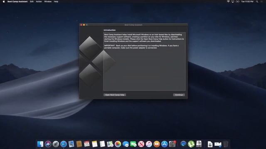This screenshot has width=266, height=149.
Task: Click the AirPlay display icon
Action: 233,2
